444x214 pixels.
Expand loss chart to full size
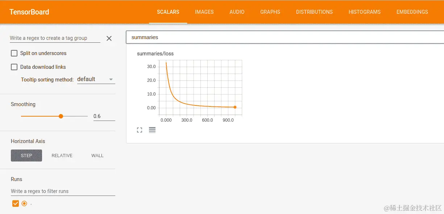tap(140, 130)
